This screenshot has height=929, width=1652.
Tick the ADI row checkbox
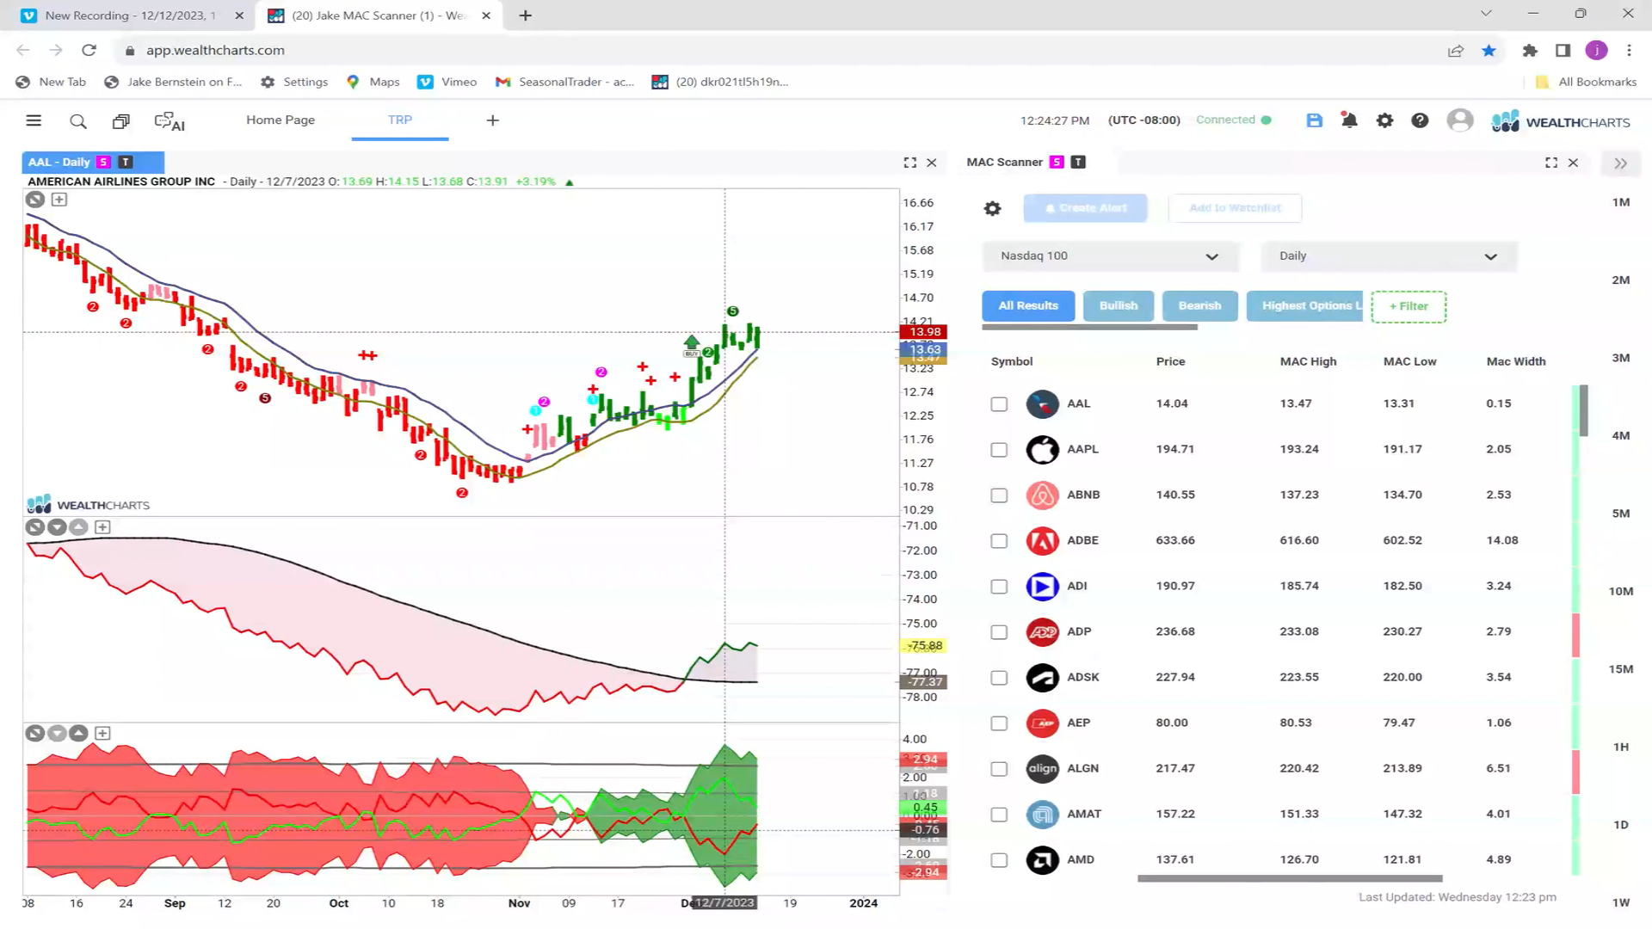pyautogui.click(x=999, y=587)
